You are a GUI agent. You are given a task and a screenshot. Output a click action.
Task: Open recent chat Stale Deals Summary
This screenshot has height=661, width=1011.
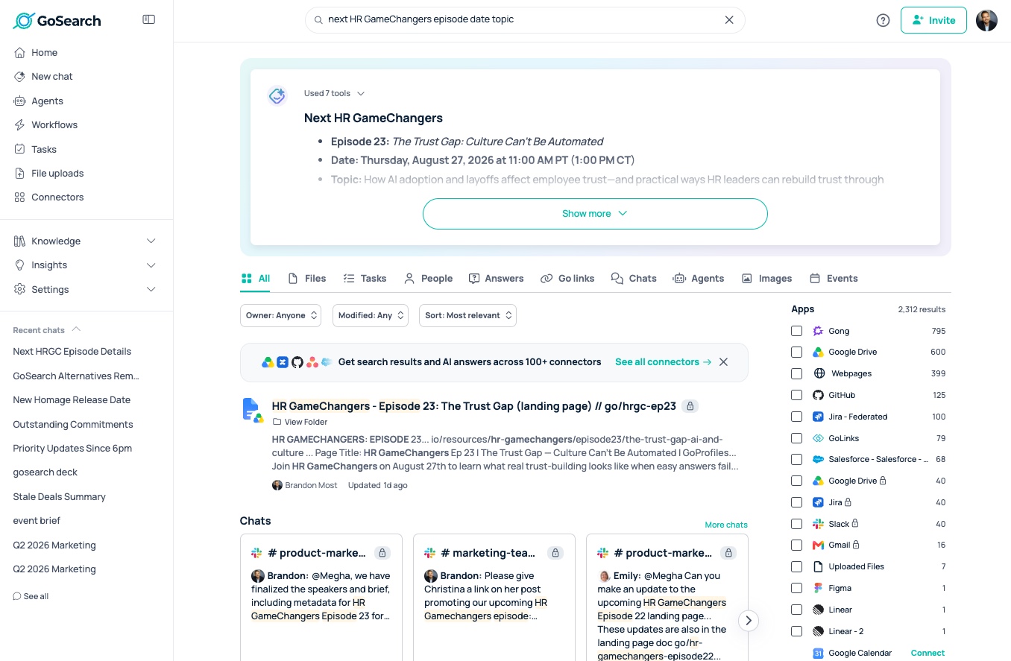59,497
